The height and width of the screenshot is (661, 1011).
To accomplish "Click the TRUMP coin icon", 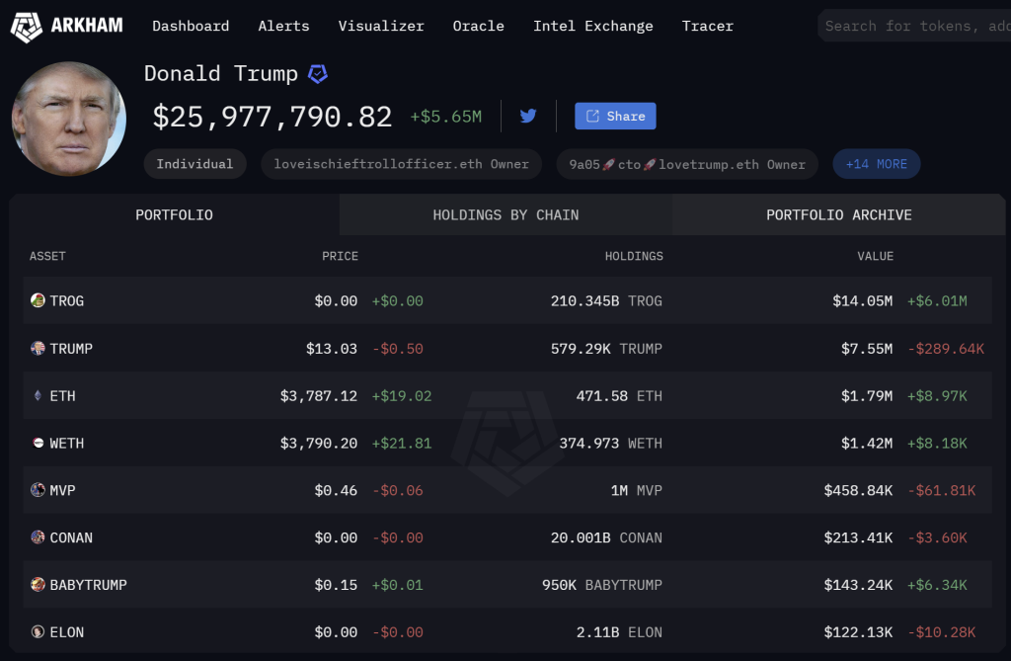I will click(38, 348).
